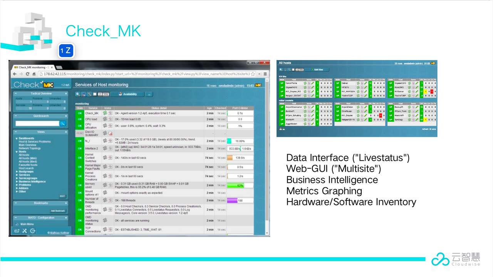Click the pencil edit icon for the Debian host
This screenshot has height=277, width=493.
point(366,83)
